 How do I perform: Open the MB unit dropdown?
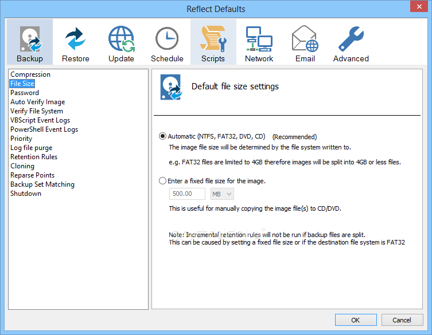(222, 194)
